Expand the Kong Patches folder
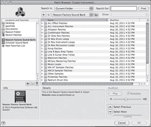Viewport: 151px width, 127px height. click(x=42, y=48)
